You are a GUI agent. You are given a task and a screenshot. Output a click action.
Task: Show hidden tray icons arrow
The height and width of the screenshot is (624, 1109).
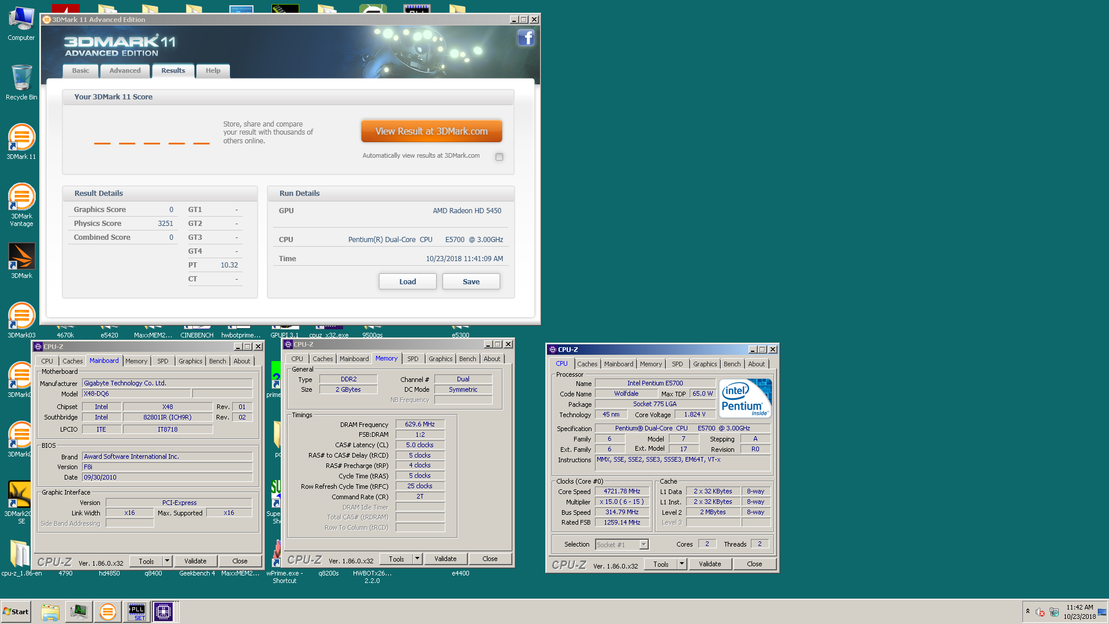click(1028, 611)
